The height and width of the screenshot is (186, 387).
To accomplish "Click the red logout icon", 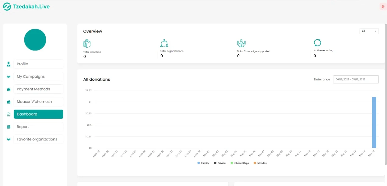I will [383, 7].
